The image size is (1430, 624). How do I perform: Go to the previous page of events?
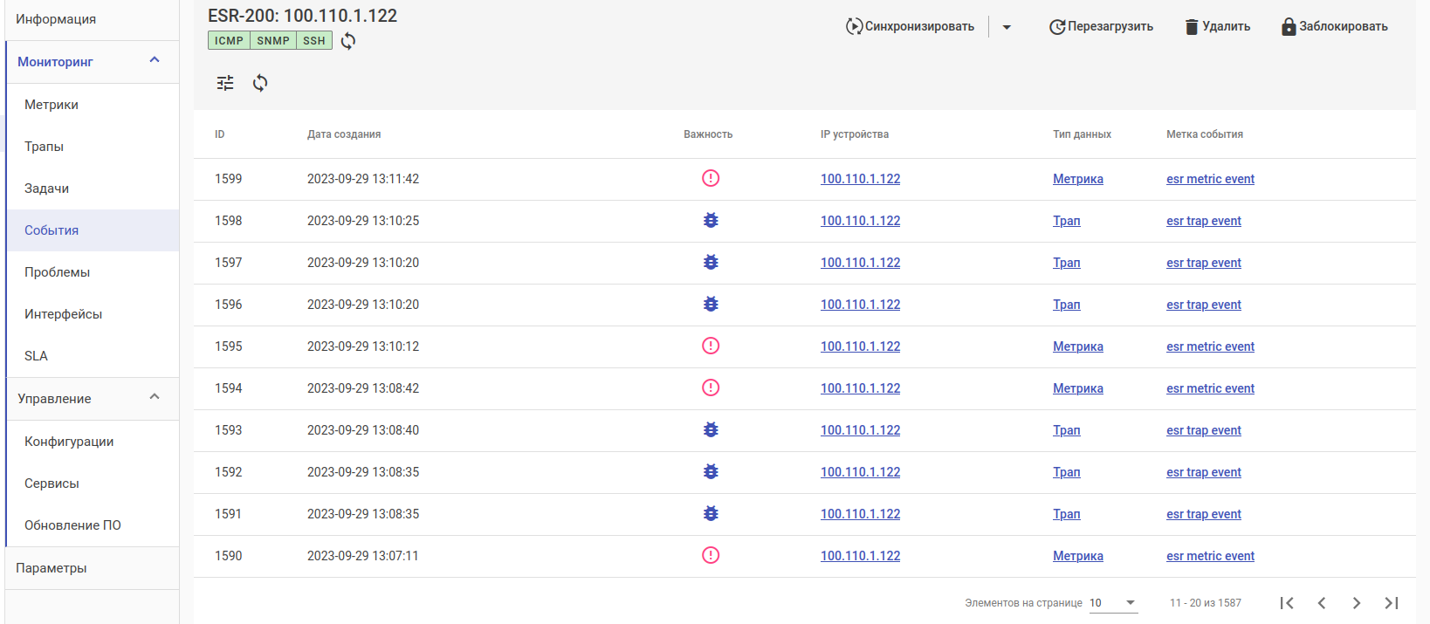click(1322, 603)
